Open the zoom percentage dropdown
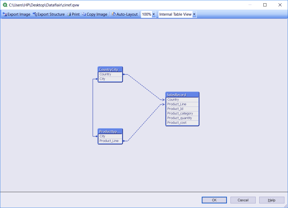 coord(153,14)
